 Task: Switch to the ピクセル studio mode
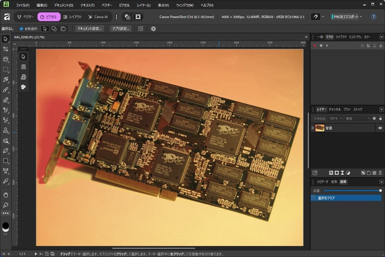pos(49,17)
